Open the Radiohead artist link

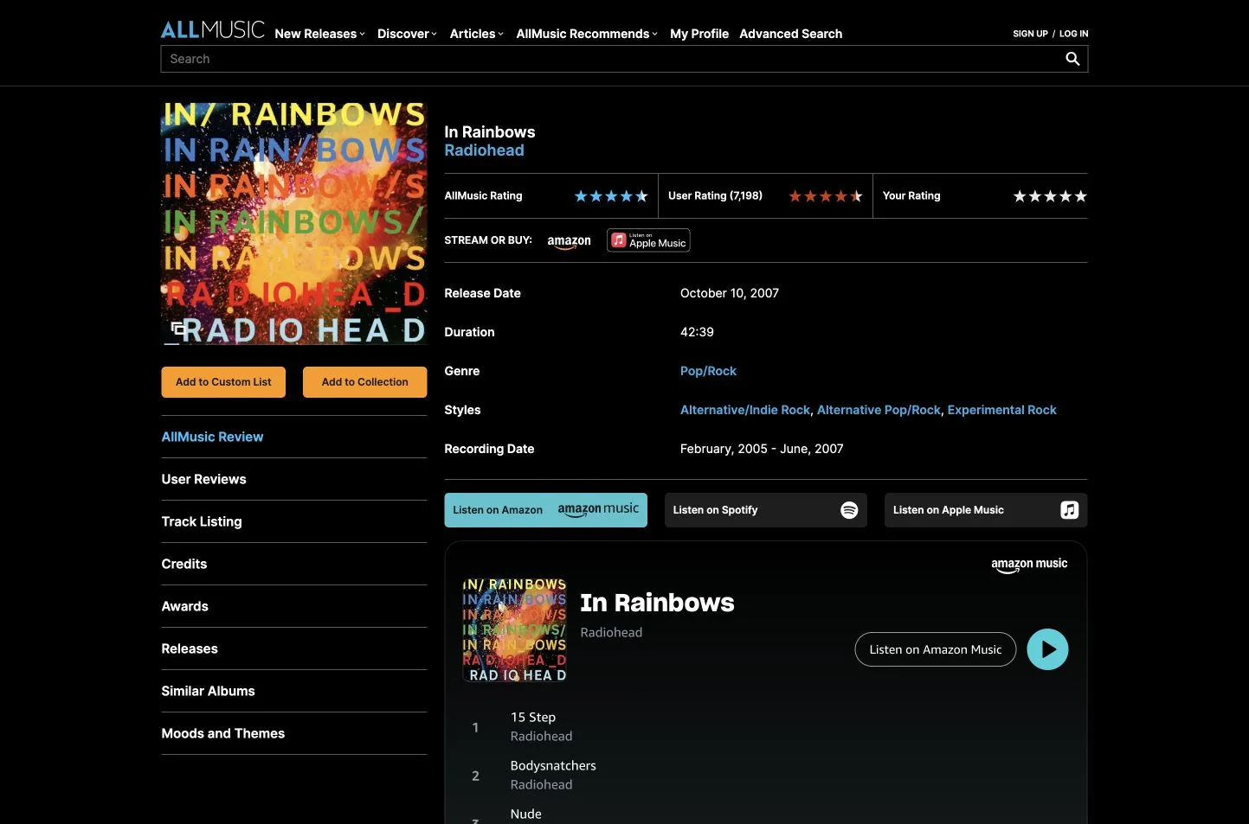(x=484, y=150)
